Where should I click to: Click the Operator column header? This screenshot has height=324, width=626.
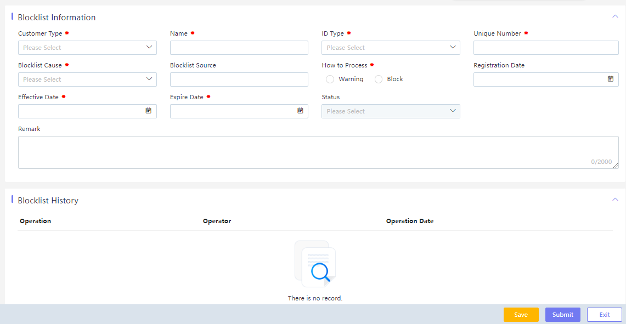pos(217,221)
